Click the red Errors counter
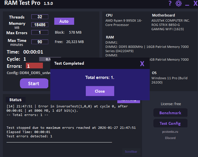198x157 pixels. coord(34,66)
